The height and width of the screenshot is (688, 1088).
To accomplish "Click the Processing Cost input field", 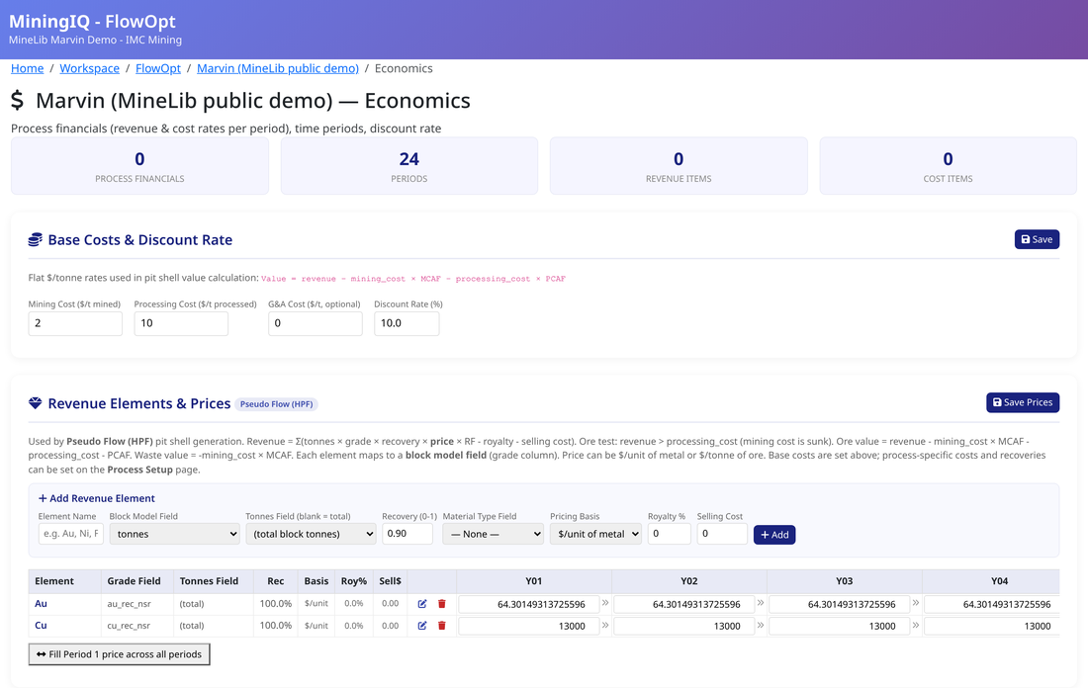I will [x=181, y=323].
